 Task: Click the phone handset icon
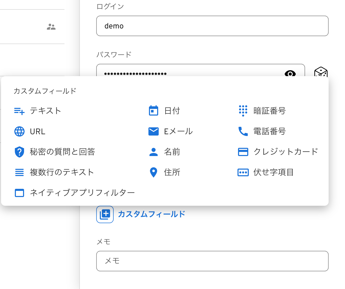tap(243, 131)
